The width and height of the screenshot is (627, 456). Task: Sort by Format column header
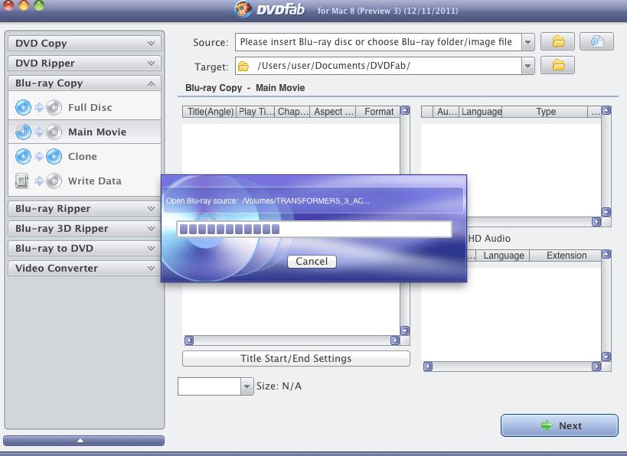tap(378, 112)
